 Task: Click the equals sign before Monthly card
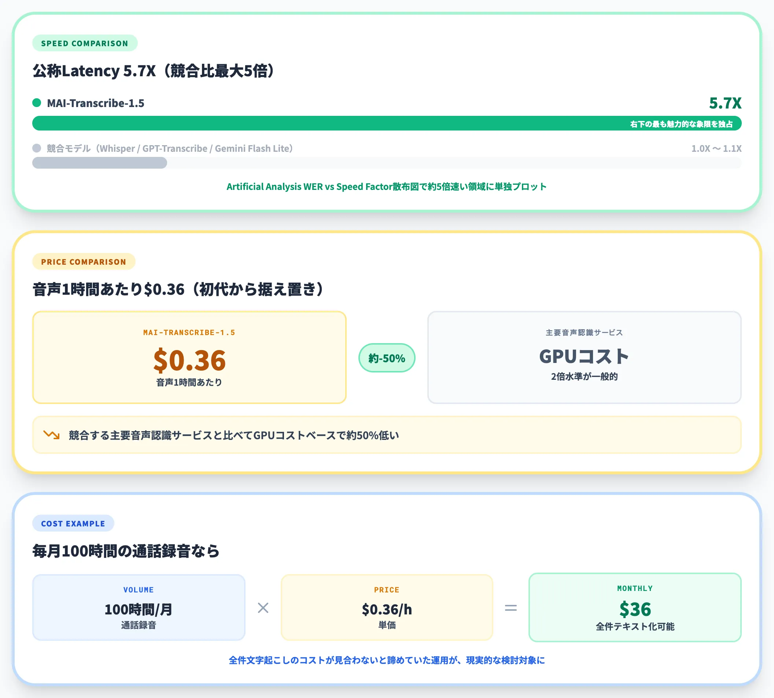click(x=511, y=608)
